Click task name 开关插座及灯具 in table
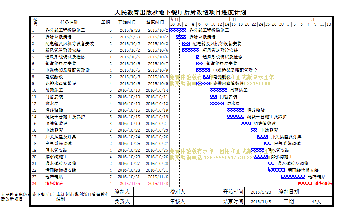The image size is (342, 215). coord(61,137)
